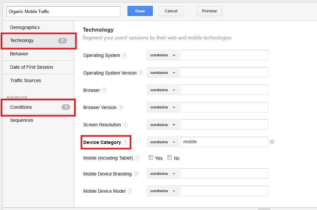Click the help icon beside Operating System
Image resolution: width=317 pixels, height=210 pixels.
pos(124,55)
